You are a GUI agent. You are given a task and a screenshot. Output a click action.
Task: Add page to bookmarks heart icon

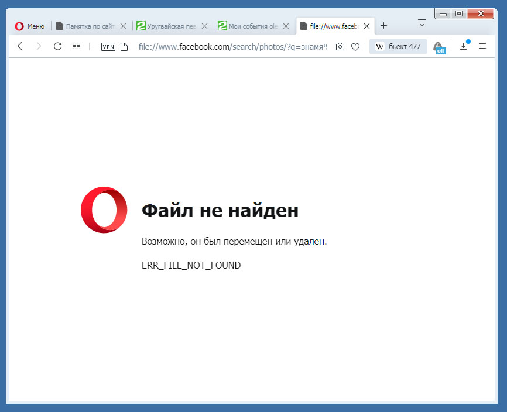click(355, 47)
